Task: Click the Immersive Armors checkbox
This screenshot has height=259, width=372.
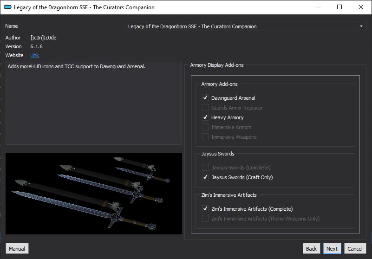Action: point(205,127)
